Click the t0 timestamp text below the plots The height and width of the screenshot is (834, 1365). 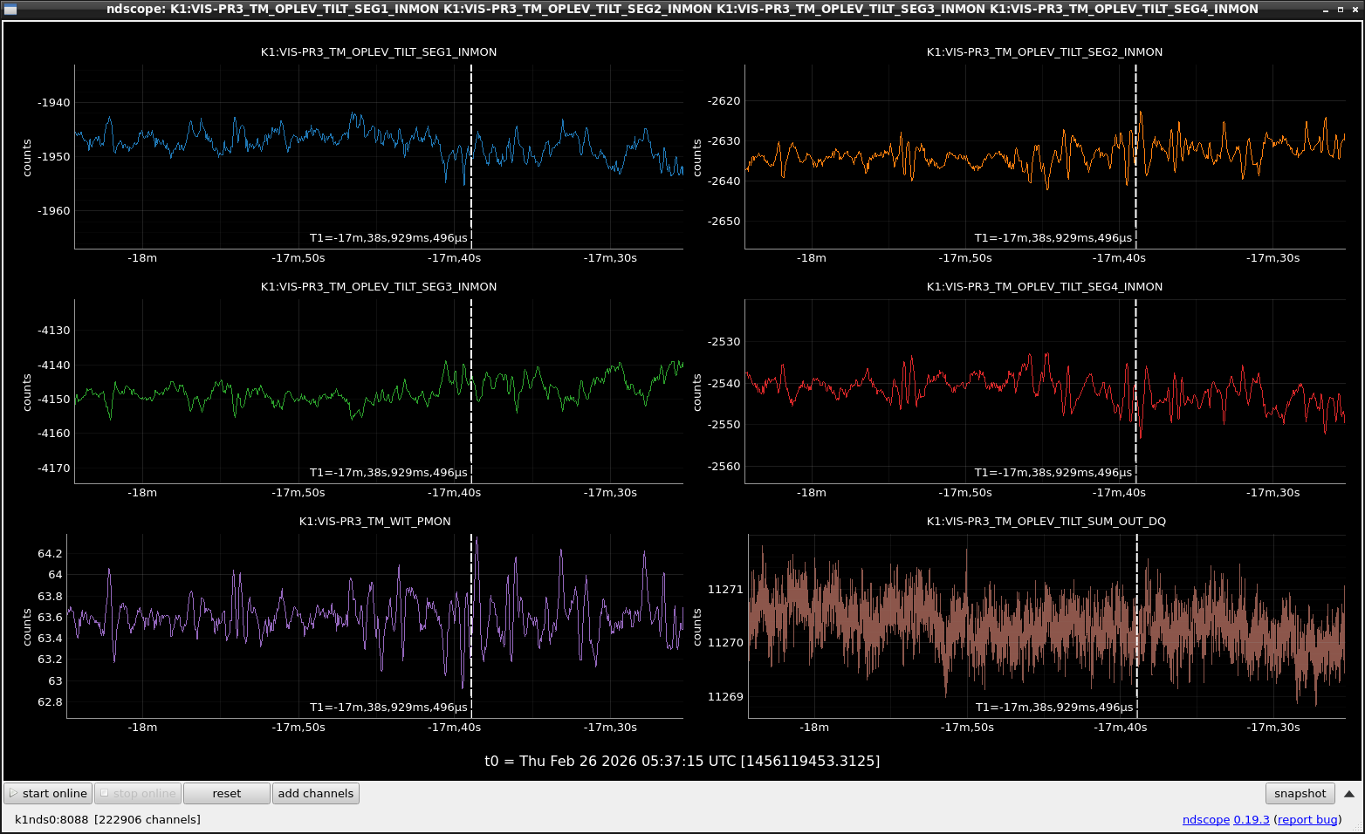click(x=682, y=760)
